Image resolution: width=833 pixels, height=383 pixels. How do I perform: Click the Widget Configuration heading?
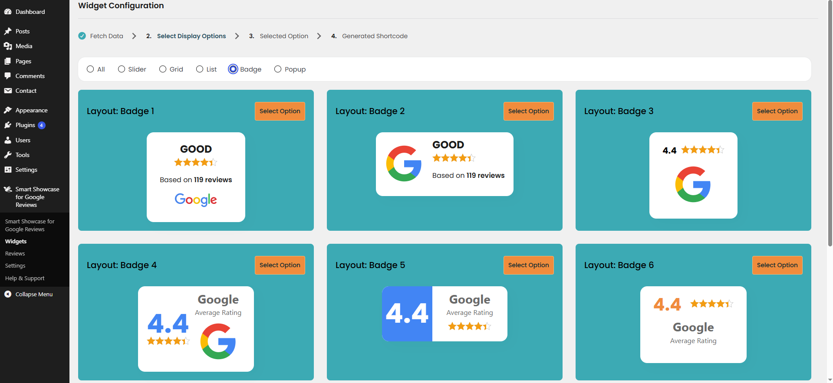click(x=121, y=6)
